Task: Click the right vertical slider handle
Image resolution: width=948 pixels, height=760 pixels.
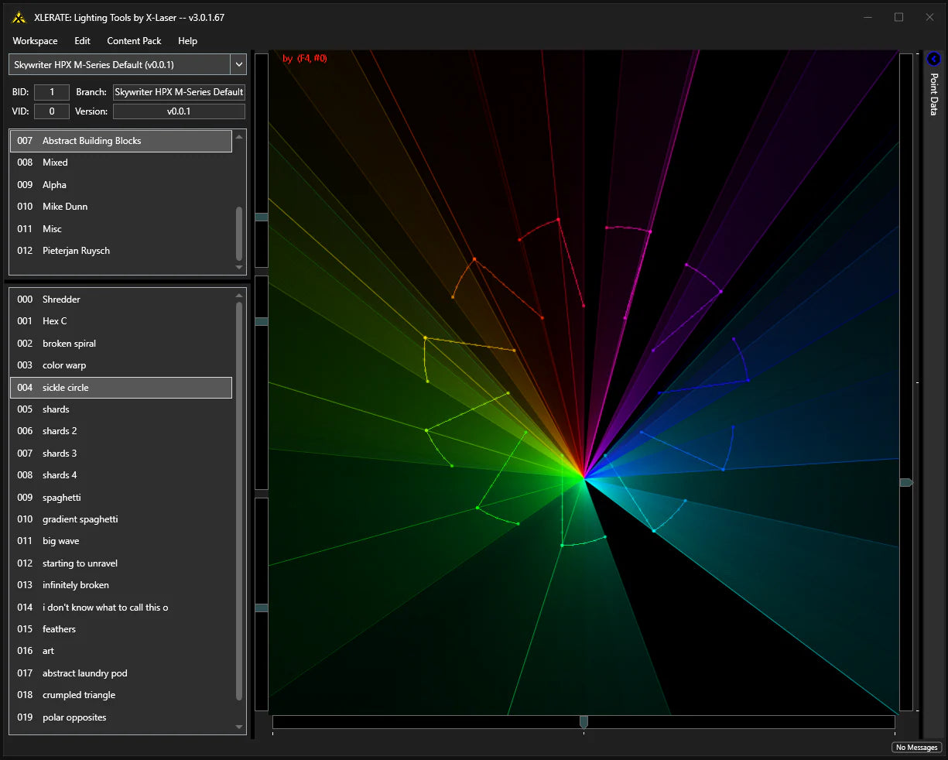Action: (x=905, y=482)
